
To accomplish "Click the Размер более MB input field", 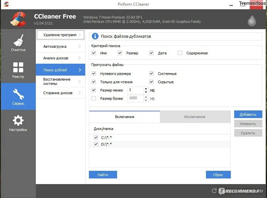I will click(136, 99).
